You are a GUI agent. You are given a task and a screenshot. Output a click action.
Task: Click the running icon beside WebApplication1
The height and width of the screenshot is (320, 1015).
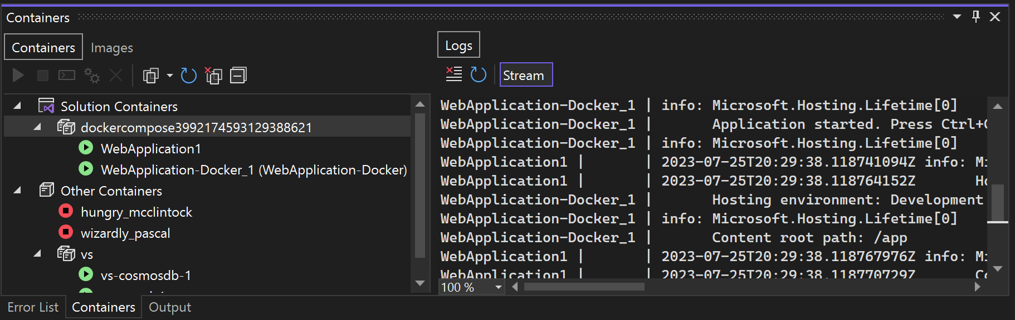pyautogui.click(x=86, y=147)
